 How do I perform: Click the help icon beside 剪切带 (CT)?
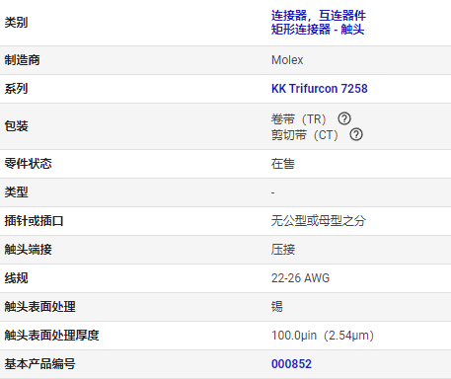pyautogui.click(x=356, y=134)
